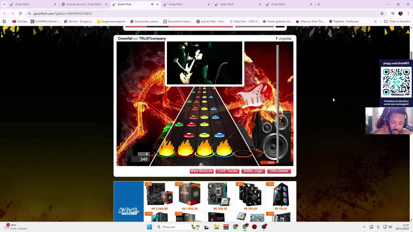The image size is (413, 232).
Task: Open the product ad priced R$ 358,02
Action: [x=220, y=196]
